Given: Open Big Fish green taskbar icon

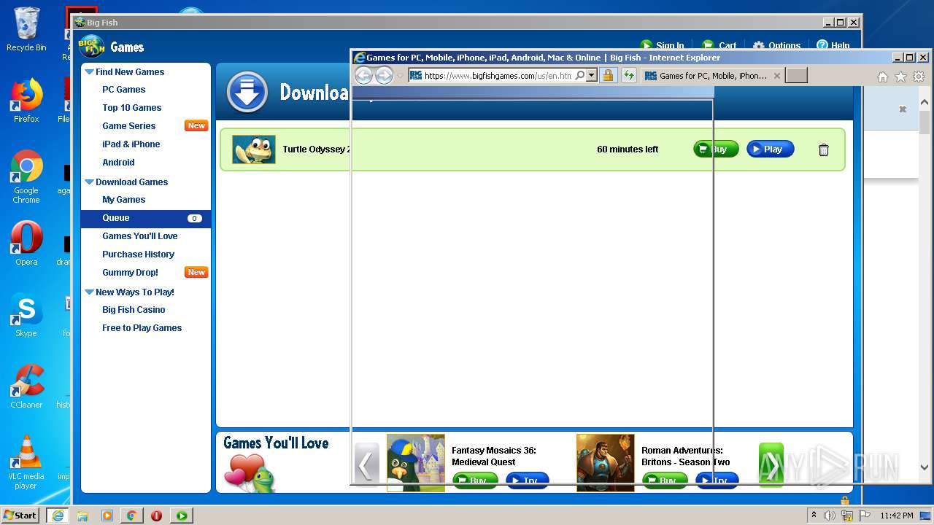Looking at the screenshot, I should click(x=182, y=516).
